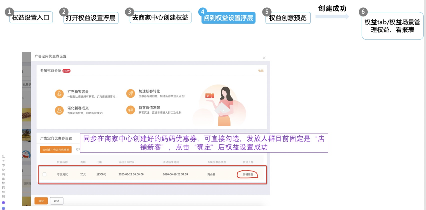The image size is (426, 210).
Task: Select step box 去商家中心创建权益
Action: coord(160,17)
